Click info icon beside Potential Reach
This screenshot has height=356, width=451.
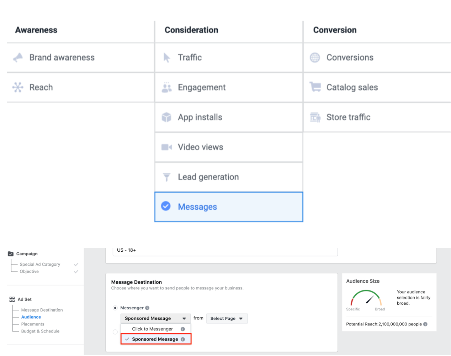tap(425, 324)
